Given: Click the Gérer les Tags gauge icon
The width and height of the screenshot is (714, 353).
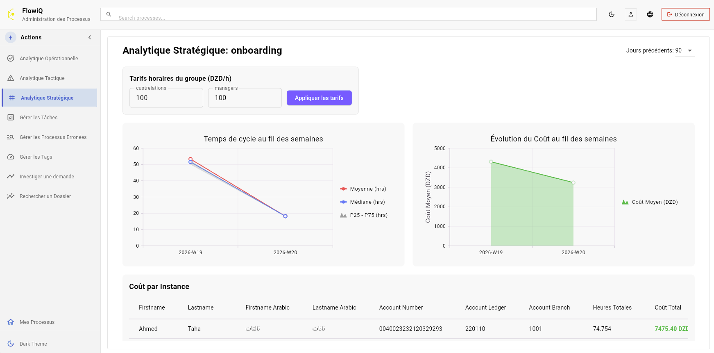Looking at the screenshot, I should coord(11,157).
